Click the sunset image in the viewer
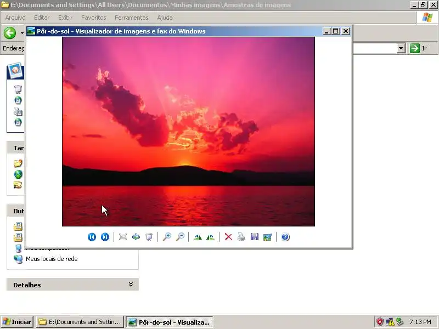 click(188, 132)
